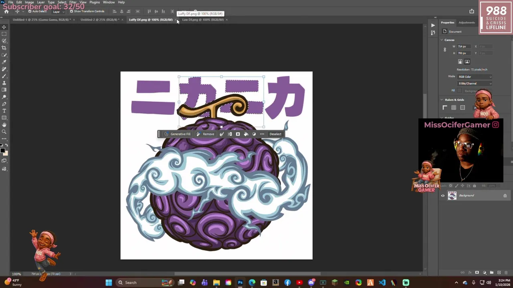513x288 pixels.
Task: Select the Gradient tool
Action: 4,90
